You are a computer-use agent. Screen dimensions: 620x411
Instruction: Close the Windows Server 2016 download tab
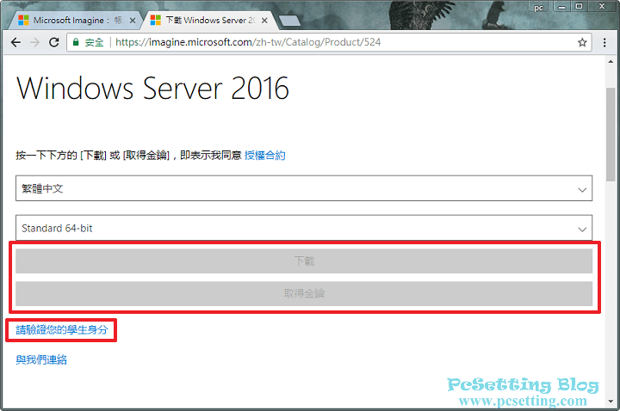pyautogui.click(x=265, y=19)
